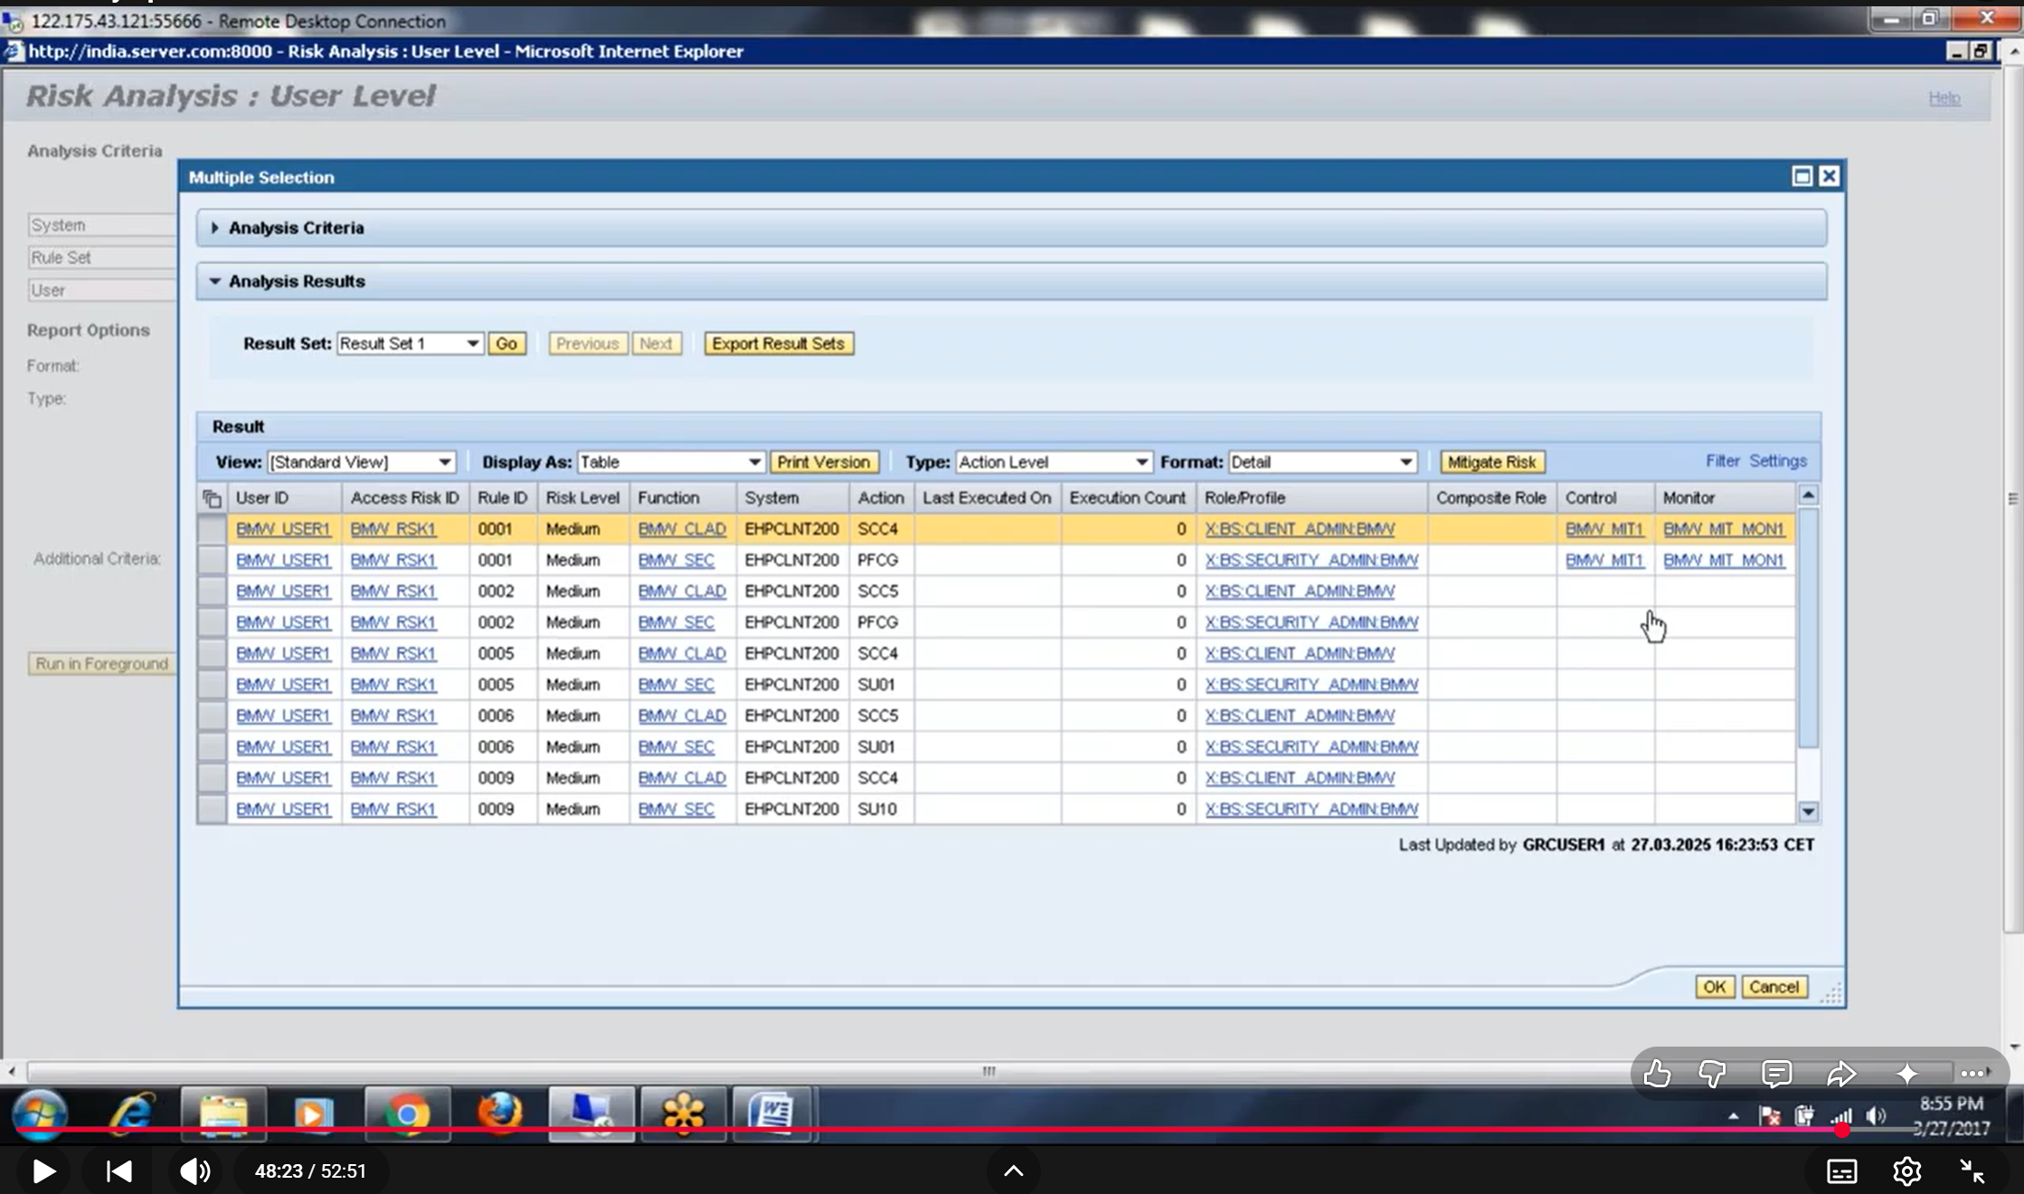Collapse the Analysis Results section

[x=214, y=281]
